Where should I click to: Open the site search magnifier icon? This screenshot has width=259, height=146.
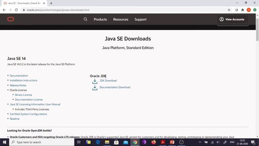(85, 19)
